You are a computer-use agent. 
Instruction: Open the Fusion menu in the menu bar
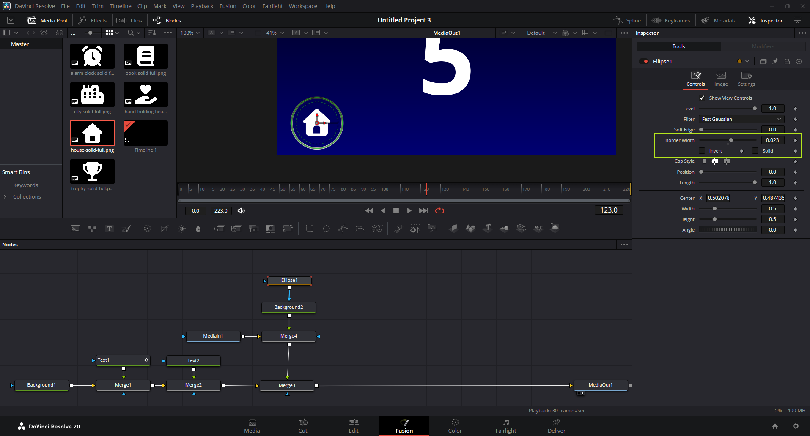(x=228, y=6)
